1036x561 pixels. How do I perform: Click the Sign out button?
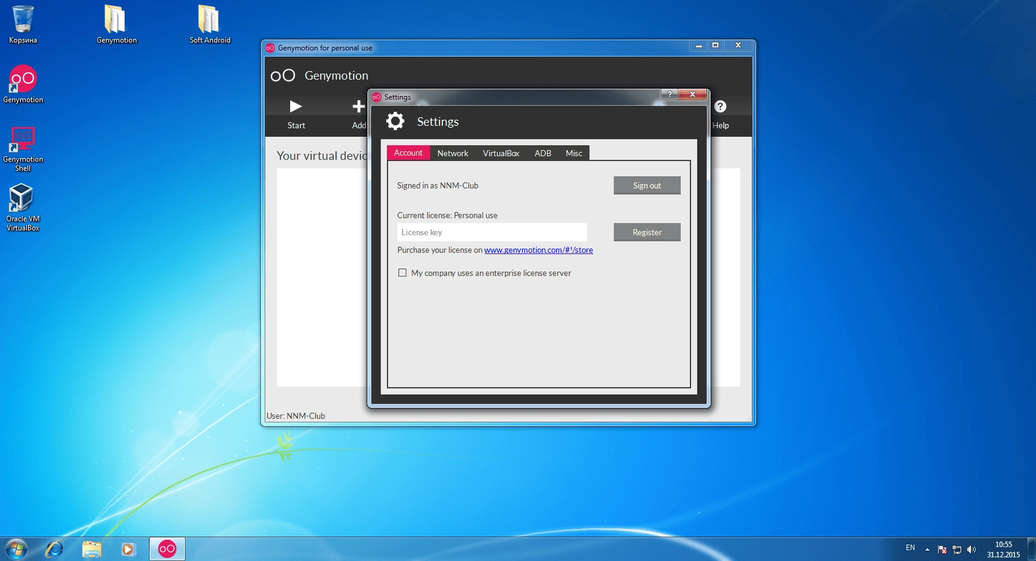tap(647, 185)
